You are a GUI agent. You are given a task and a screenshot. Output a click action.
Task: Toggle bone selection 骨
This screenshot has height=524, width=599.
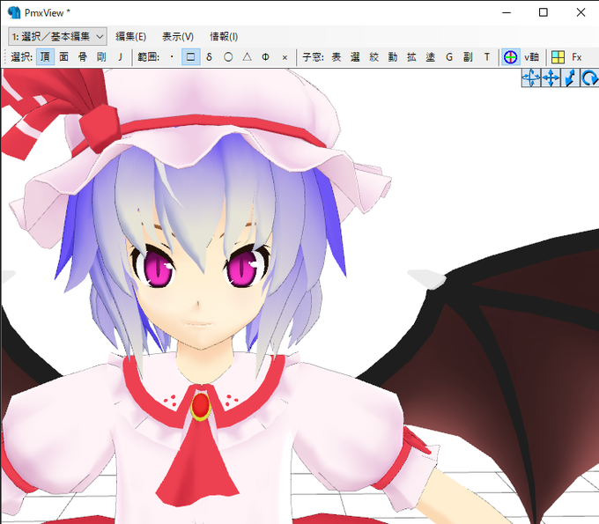click(x=83, y=57)
